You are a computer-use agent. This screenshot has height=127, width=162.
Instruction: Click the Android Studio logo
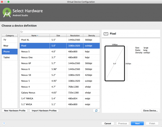pyautogui.click(x=7, y=13)
